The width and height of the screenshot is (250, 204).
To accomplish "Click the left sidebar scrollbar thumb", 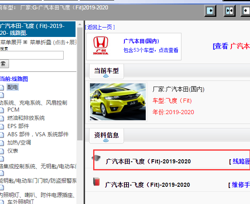I will (x=80, y=84).
